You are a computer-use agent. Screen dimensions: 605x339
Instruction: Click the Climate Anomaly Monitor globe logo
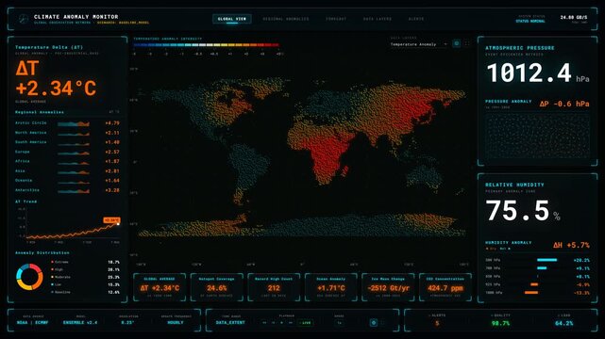[x=24, y=19]
